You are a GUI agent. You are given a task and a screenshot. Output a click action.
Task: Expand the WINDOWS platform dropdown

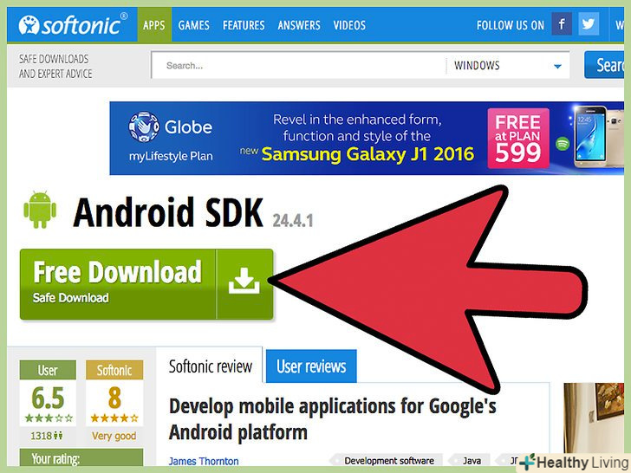tap(507, 65)
